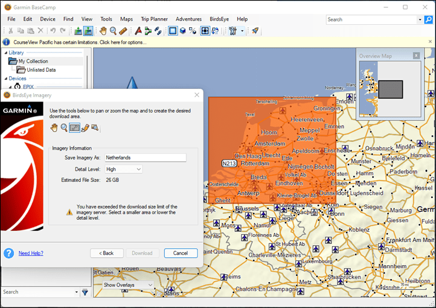Select the New Waypoint flag tool
Viewport: 436px width, 308px height.
(138, 31)
